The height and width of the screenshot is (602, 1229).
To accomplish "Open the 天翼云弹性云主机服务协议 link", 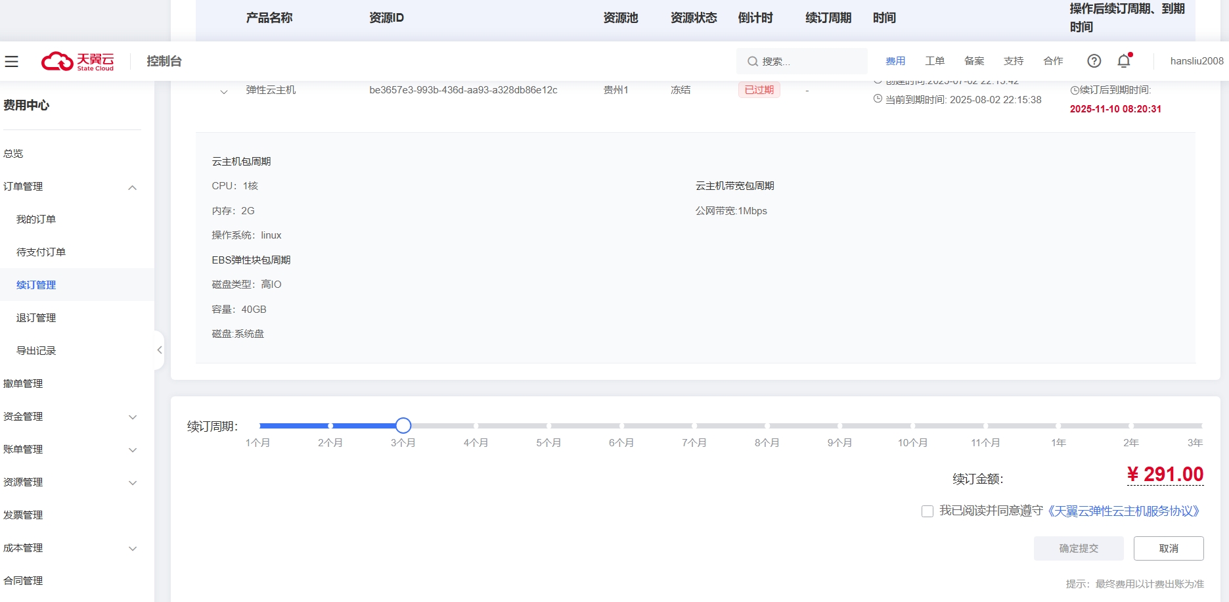I will click(1124, 511).
